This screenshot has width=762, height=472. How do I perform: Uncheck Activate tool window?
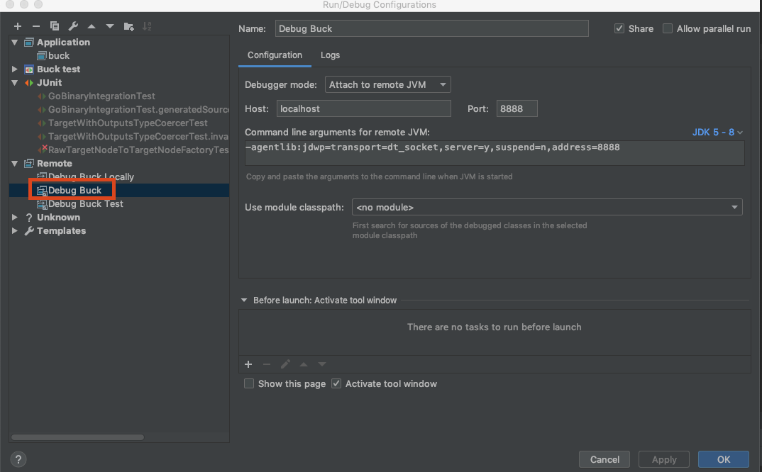click(x=336, y=383)
